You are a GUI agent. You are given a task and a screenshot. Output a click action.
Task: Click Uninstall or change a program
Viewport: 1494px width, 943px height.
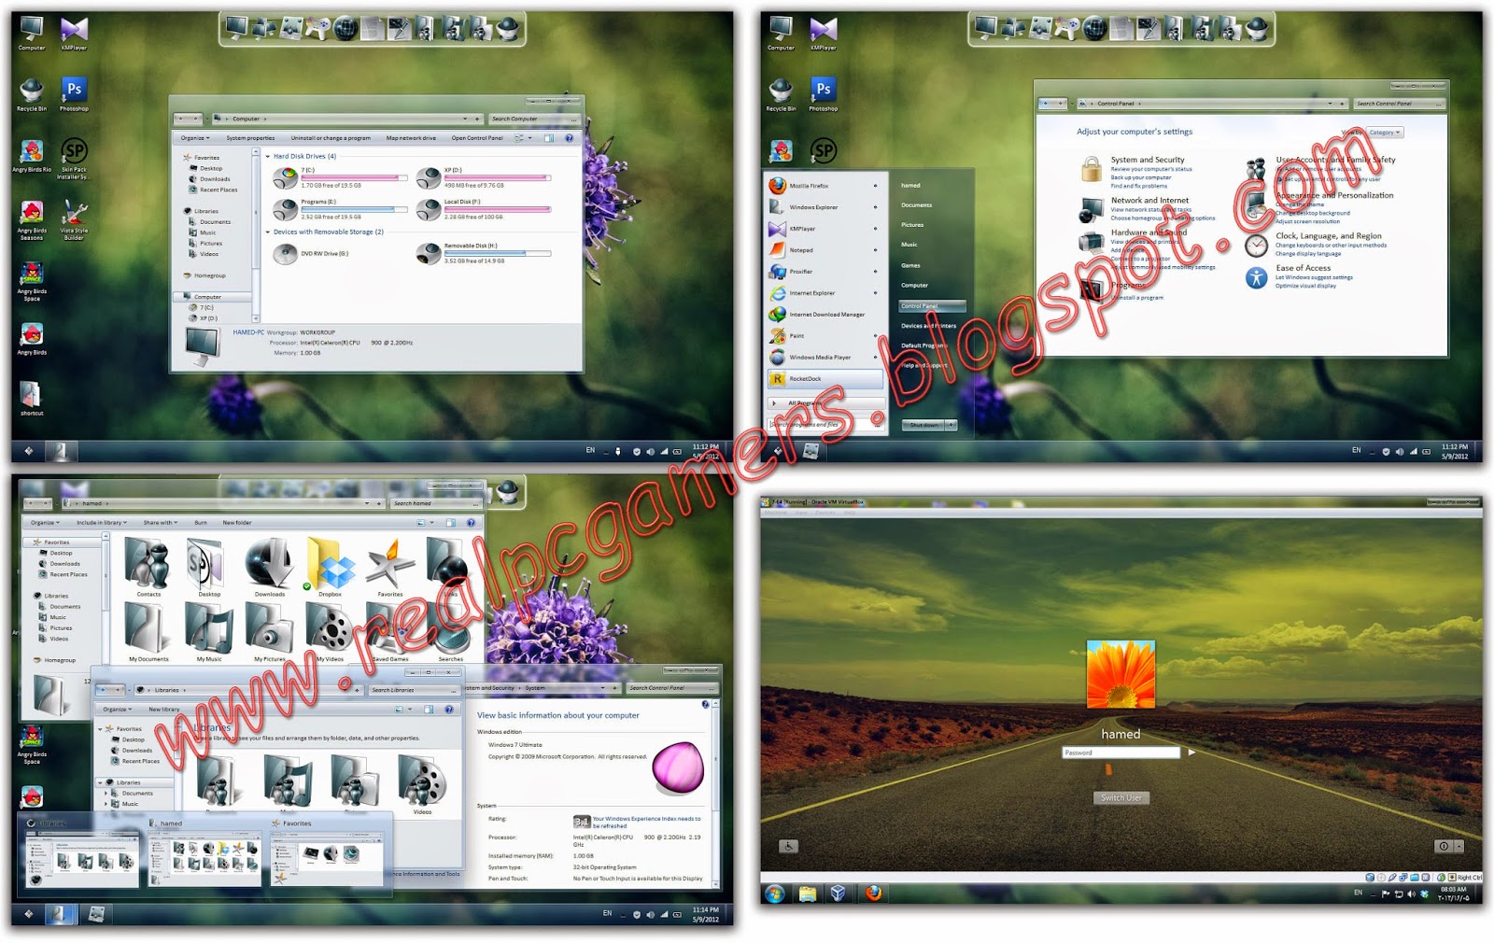[x=331, y=138]
